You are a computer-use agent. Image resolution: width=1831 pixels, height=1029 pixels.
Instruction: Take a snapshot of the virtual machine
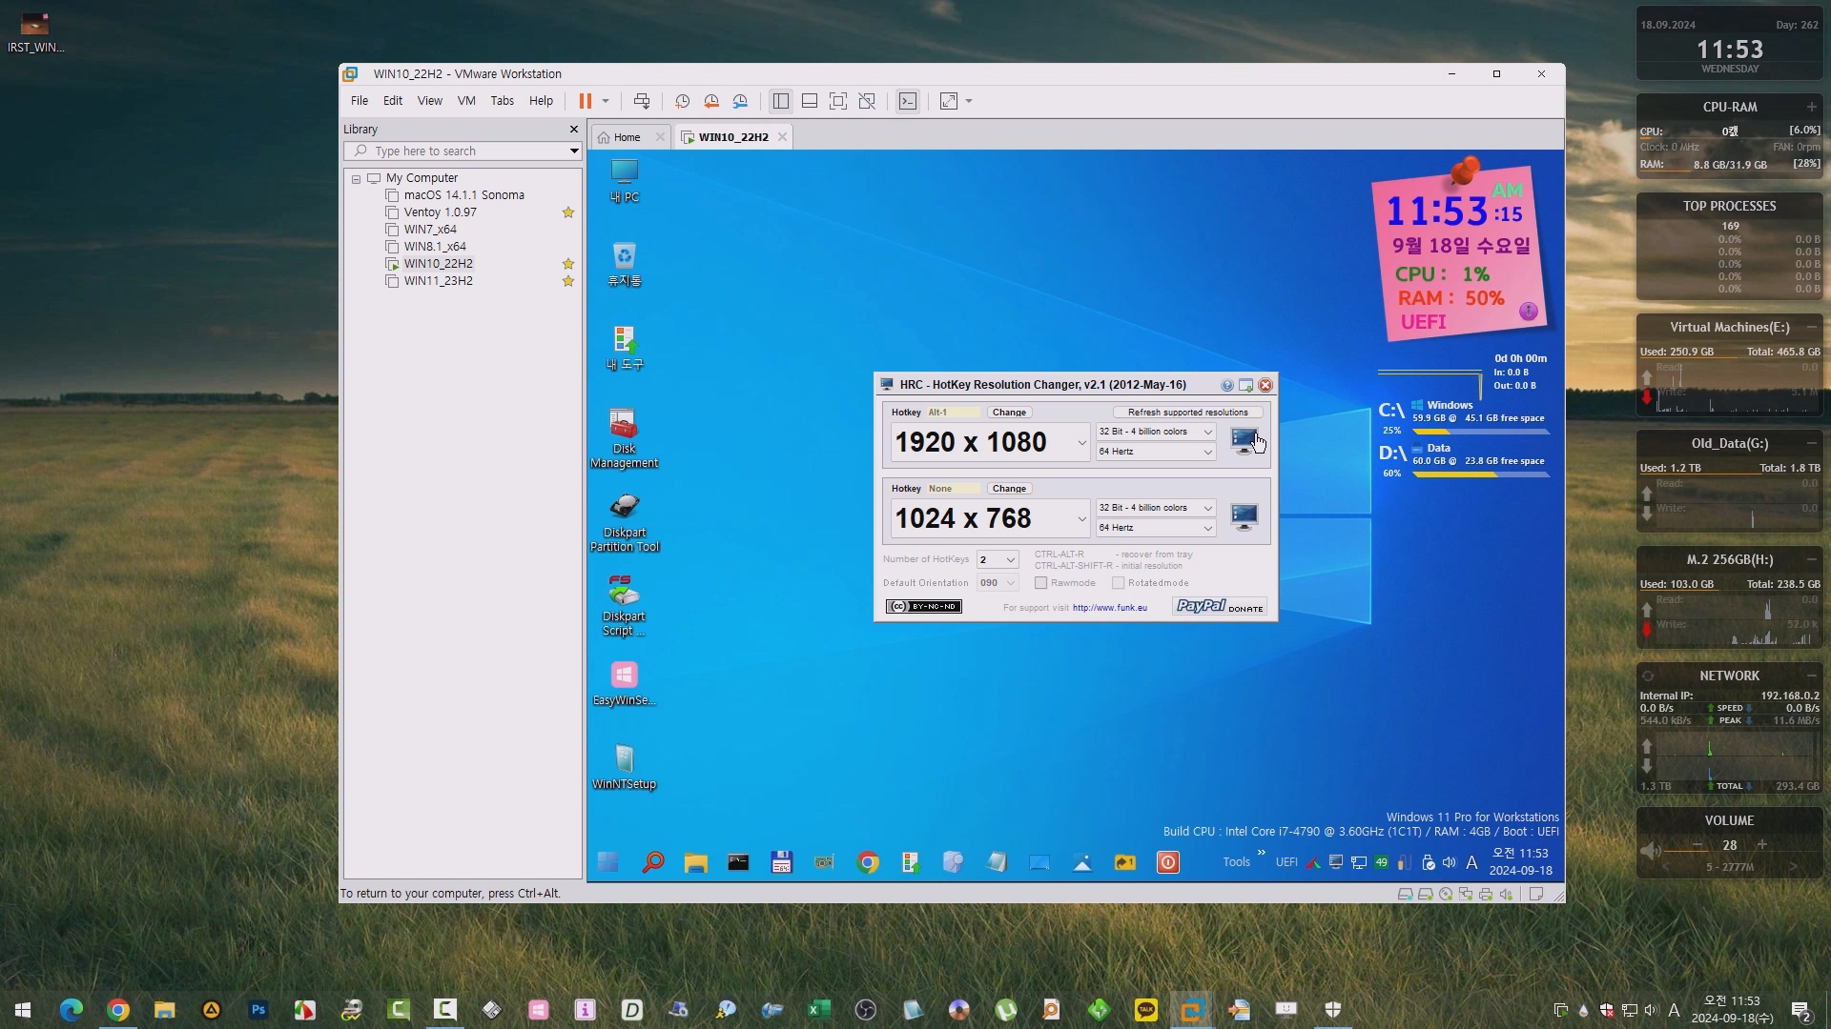683,101
